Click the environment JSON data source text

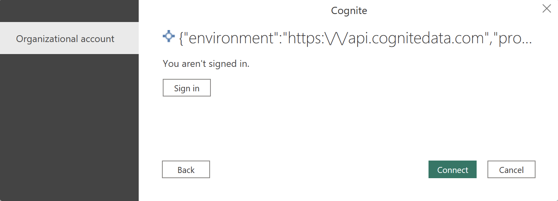click(355, 38)
